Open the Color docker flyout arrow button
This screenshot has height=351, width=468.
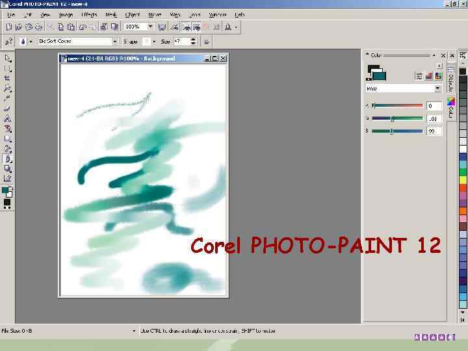tap(439, 66)
